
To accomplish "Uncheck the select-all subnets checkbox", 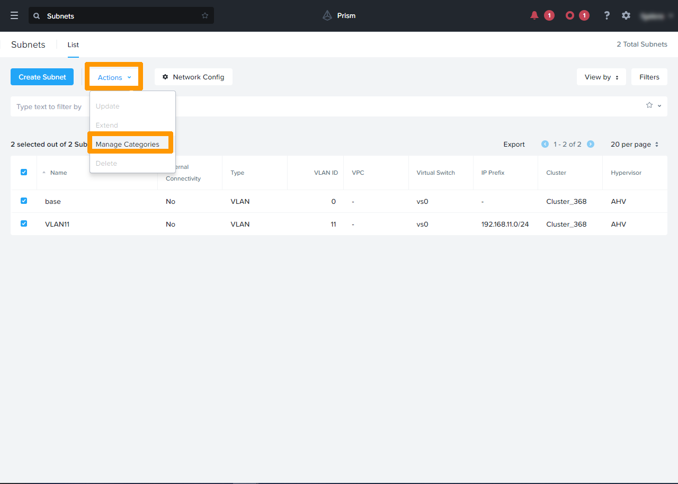I will 23,172.
